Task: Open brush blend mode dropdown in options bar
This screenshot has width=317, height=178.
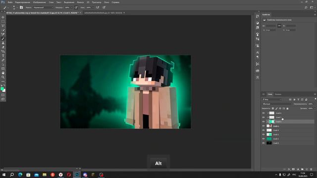Action: pos(43,7)
